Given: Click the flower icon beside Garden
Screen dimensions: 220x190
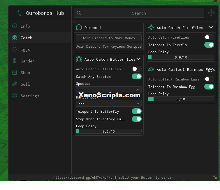Looking at the screenshot, I should tap(15, 61).
